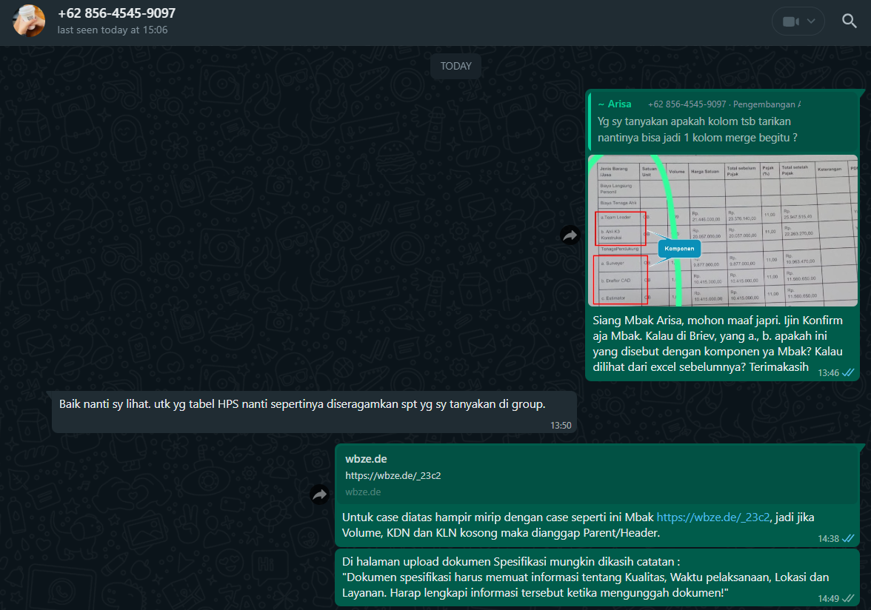Viewport: 871px width, 610px height.
Task: Click the URL in the link preview
Action: click(x=393, y=475)
